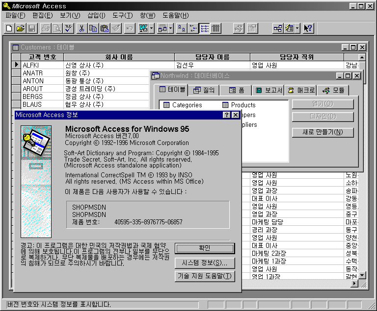Click the Properties toolbar icon
Image resolution: width=377 pixels, height=311 pixels.
[252, 28]
